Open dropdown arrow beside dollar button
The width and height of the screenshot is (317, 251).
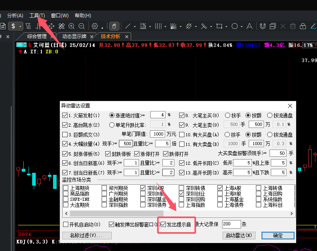tap(20, 26)
